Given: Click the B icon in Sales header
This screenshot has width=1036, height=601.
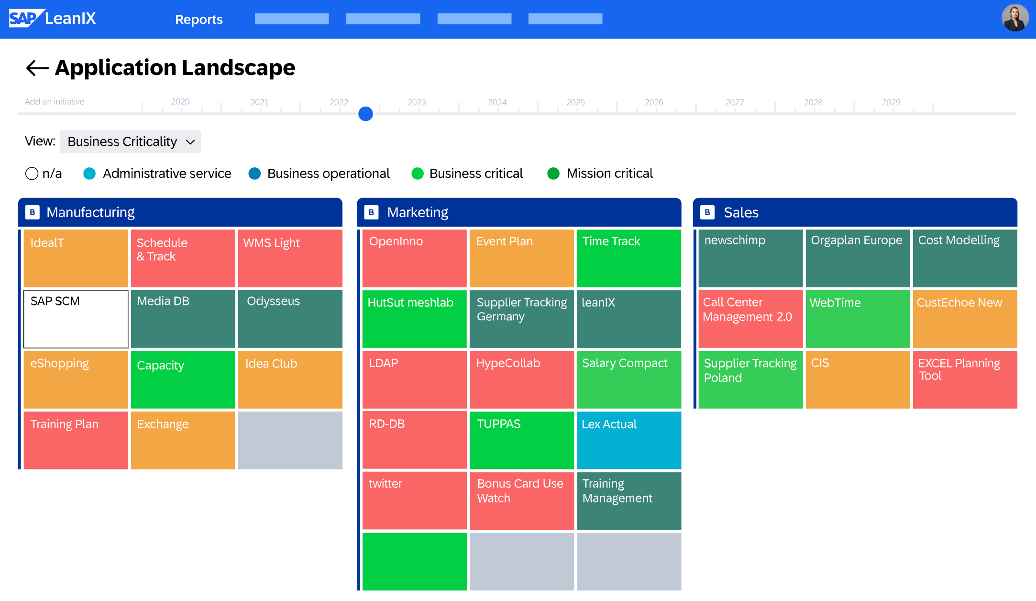Looking at the screenshot, I should (707, 212).
